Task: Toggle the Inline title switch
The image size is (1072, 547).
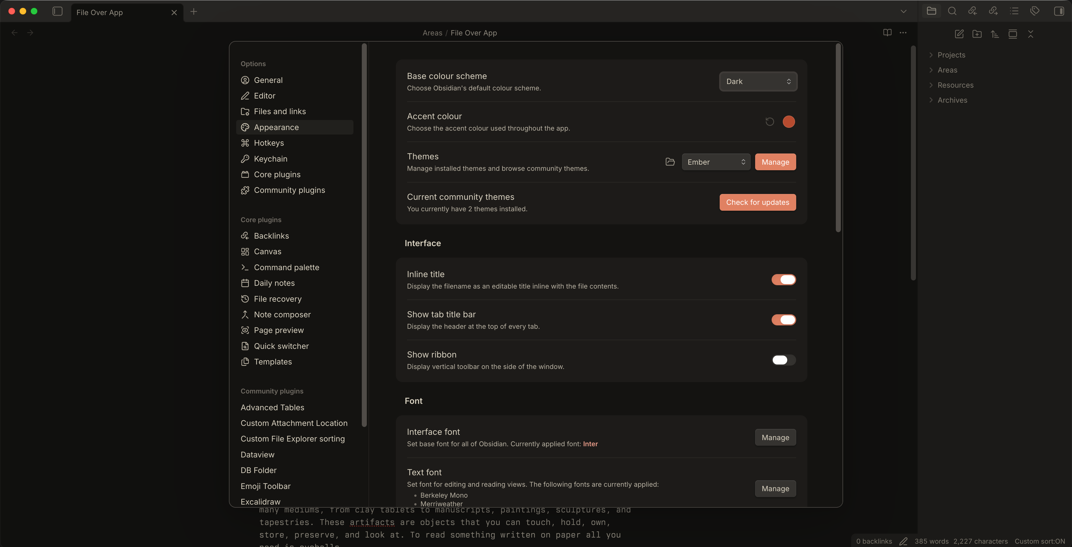Action: pyautogui.click(x=784, y=280)
